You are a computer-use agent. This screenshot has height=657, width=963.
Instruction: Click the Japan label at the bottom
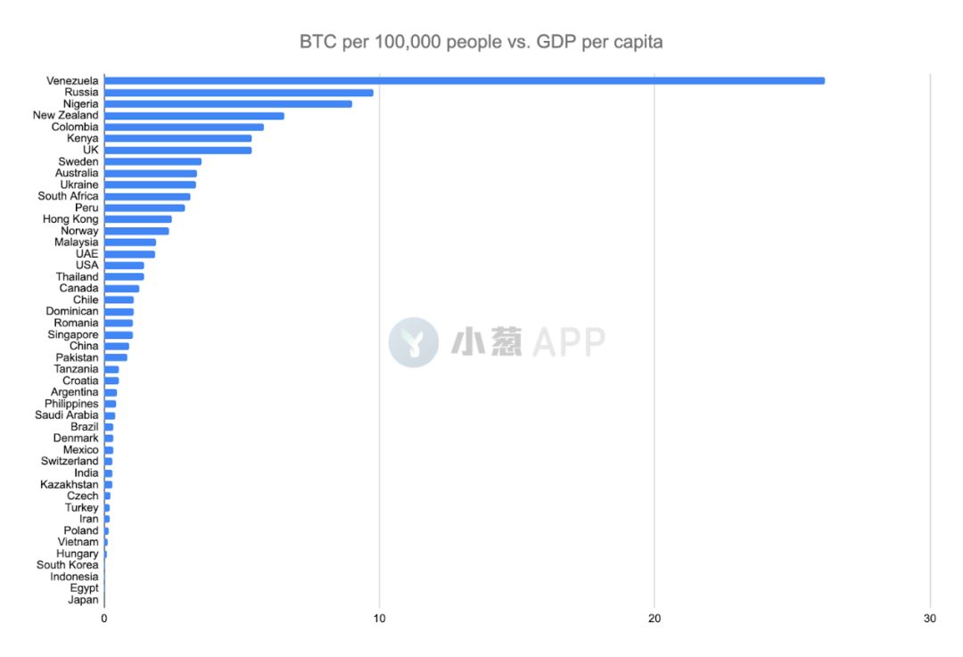tap(83, 600)
